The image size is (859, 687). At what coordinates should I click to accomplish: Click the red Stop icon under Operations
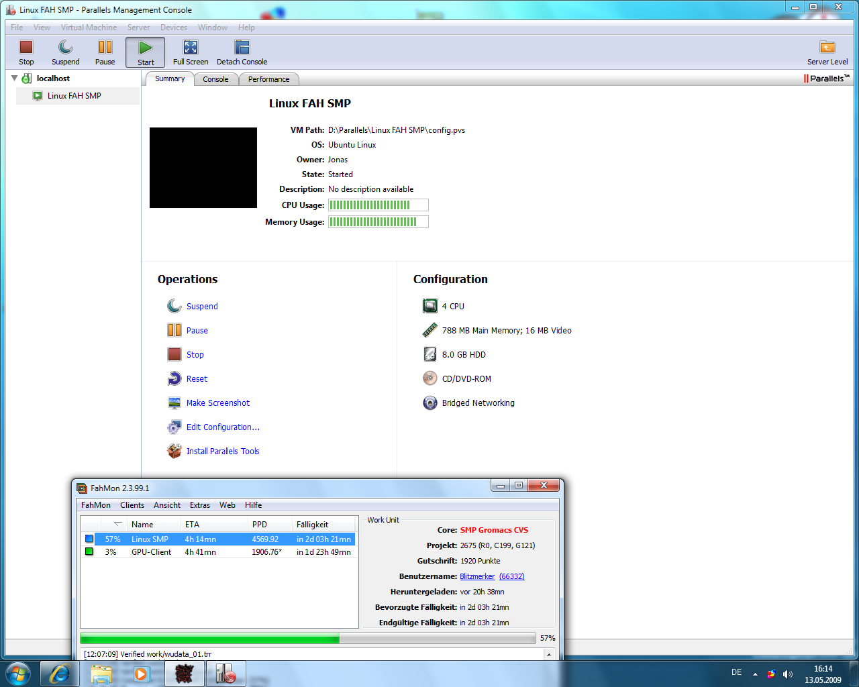(174, 354)
